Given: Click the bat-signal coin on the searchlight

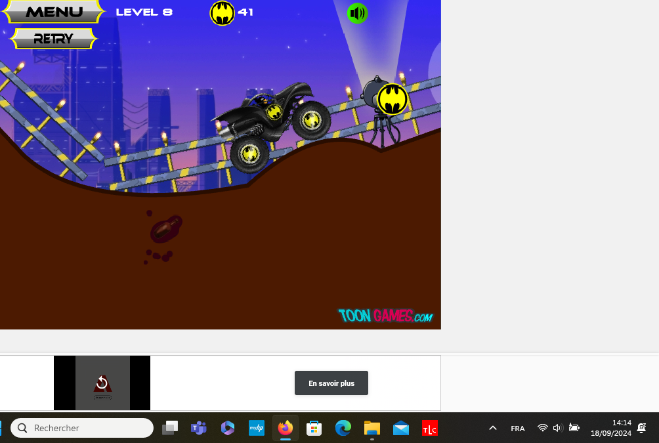Looking at the screenshot, I should point(392,99).
